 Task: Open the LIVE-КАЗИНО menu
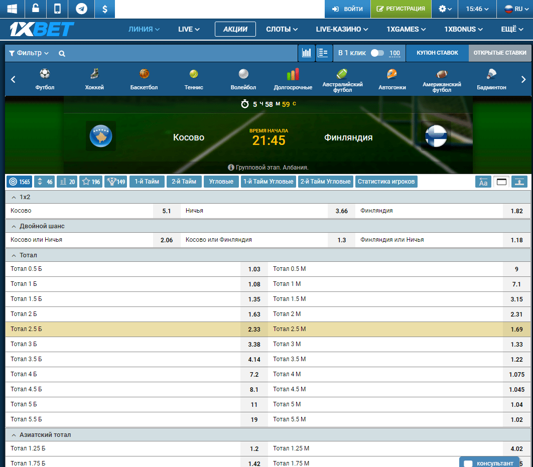[342, 29]
